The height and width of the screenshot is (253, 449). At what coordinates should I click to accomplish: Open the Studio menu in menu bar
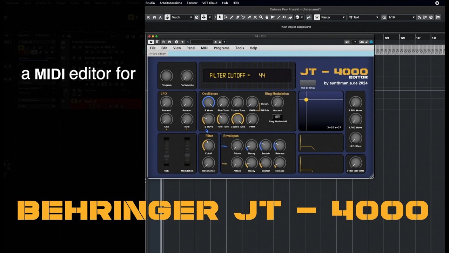[150, 3]
